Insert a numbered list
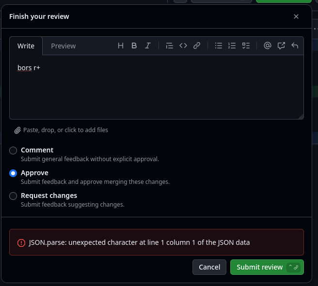The width and height of the screenshot is (318, 286). click(232, 45)
